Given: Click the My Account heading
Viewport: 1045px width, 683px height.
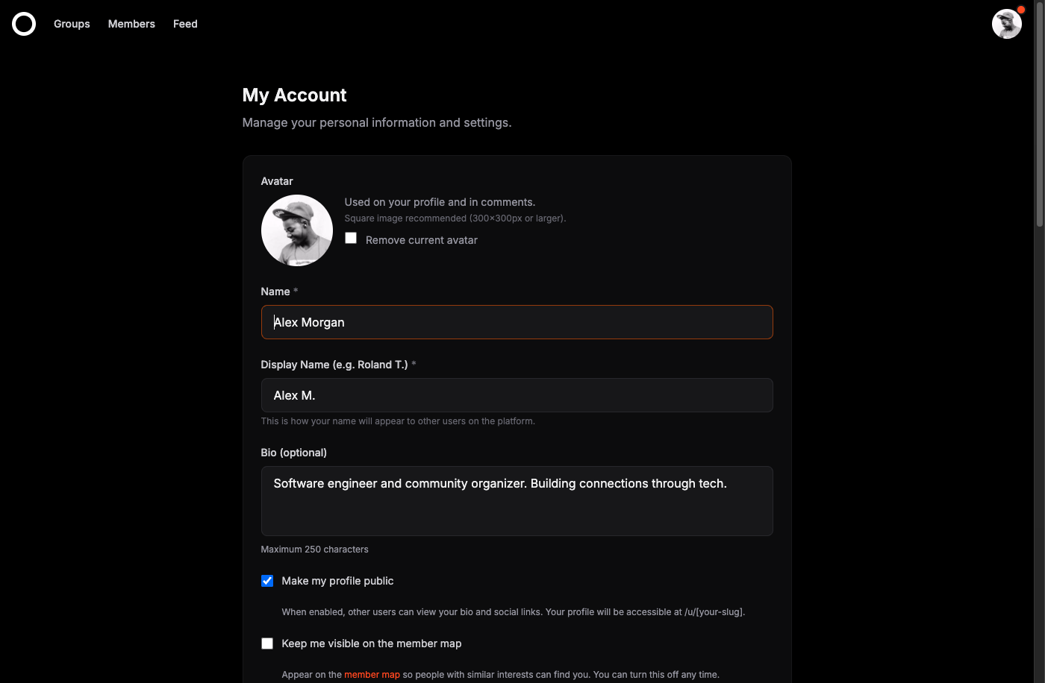Looking at the screenshot, I should coord(293,95).
